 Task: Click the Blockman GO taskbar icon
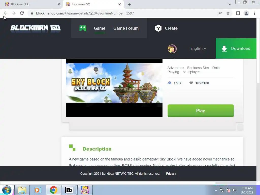point(85,190)
